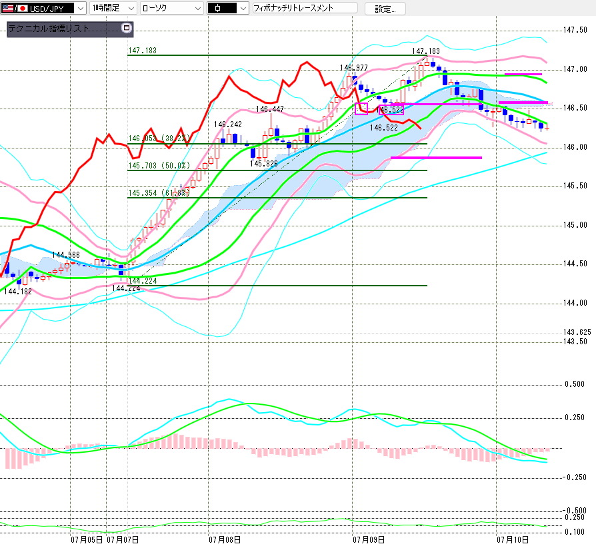Open the USD/JPY currency pair dropdown
Viewport: 596px width, 546px height.
pyautogui.click(x=80, y=8)
